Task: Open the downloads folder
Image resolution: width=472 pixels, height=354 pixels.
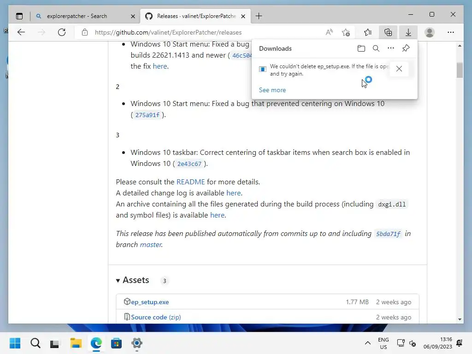Action: coord(361,48)
